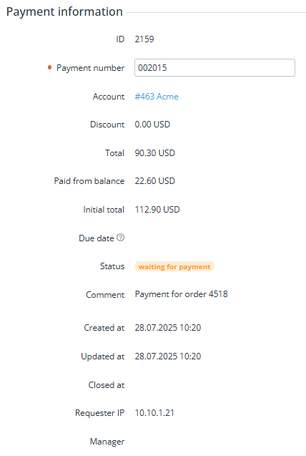306x456 pixels.
Task: Click the Due date label
Action: click(97, 238)
